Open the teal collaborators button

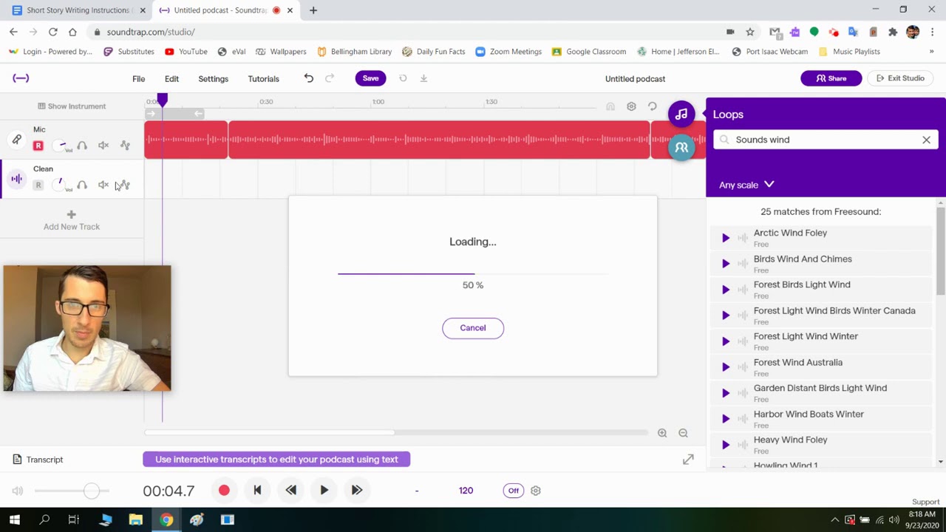click(x=681, y=148)
